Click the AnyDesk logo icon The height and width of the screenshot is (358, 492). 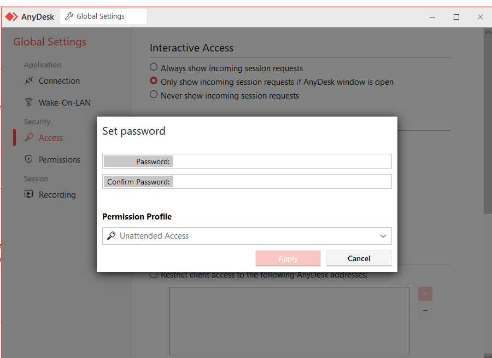click(11, 16)
